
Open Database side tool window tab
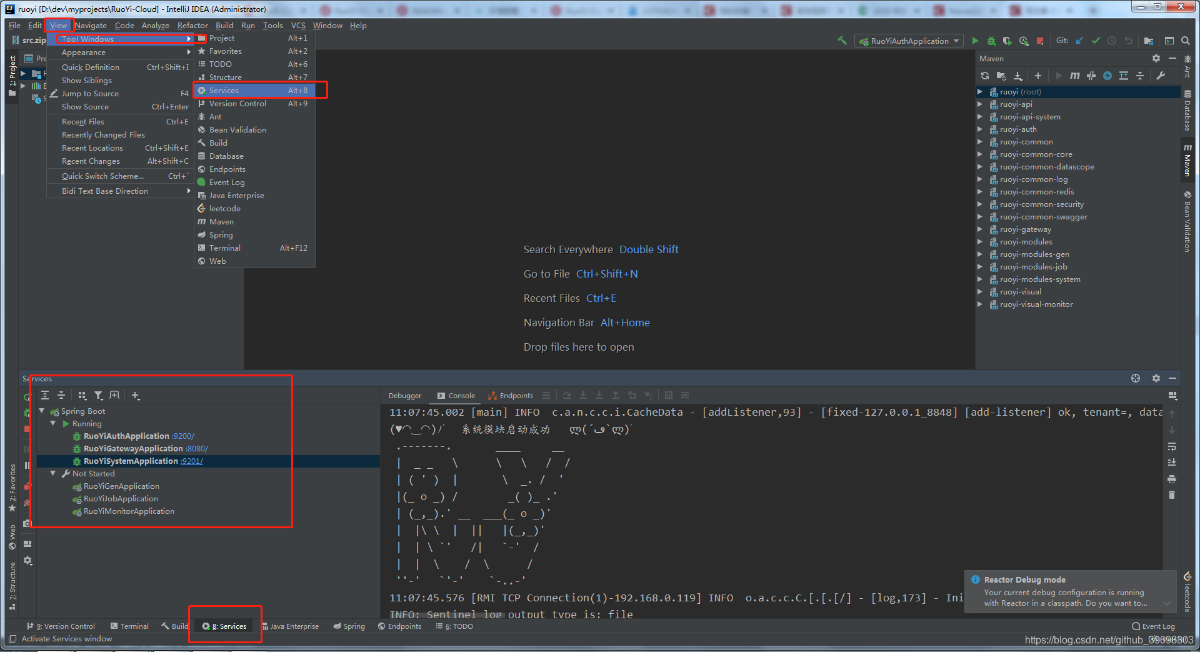click(1187, 111)
